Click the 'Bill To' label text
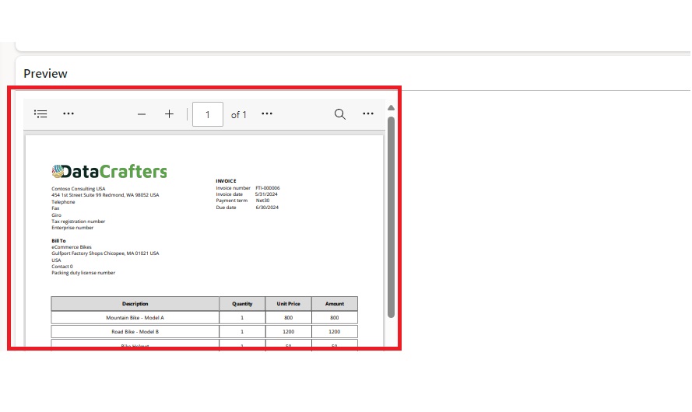Screen dimensions: 692x412 click(58, 241)
